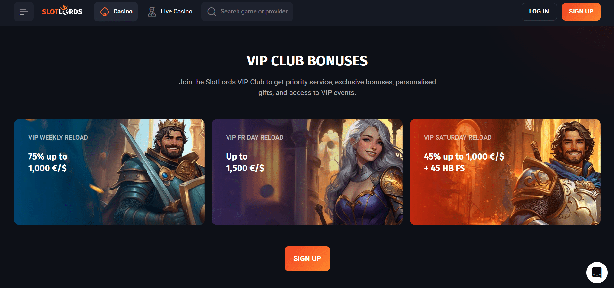Image resolution: width=614 pixels, height=288 pixels.
Task: Click the dealer Live Casino icon
Action: pyautogui.click(x=152, y=12)
